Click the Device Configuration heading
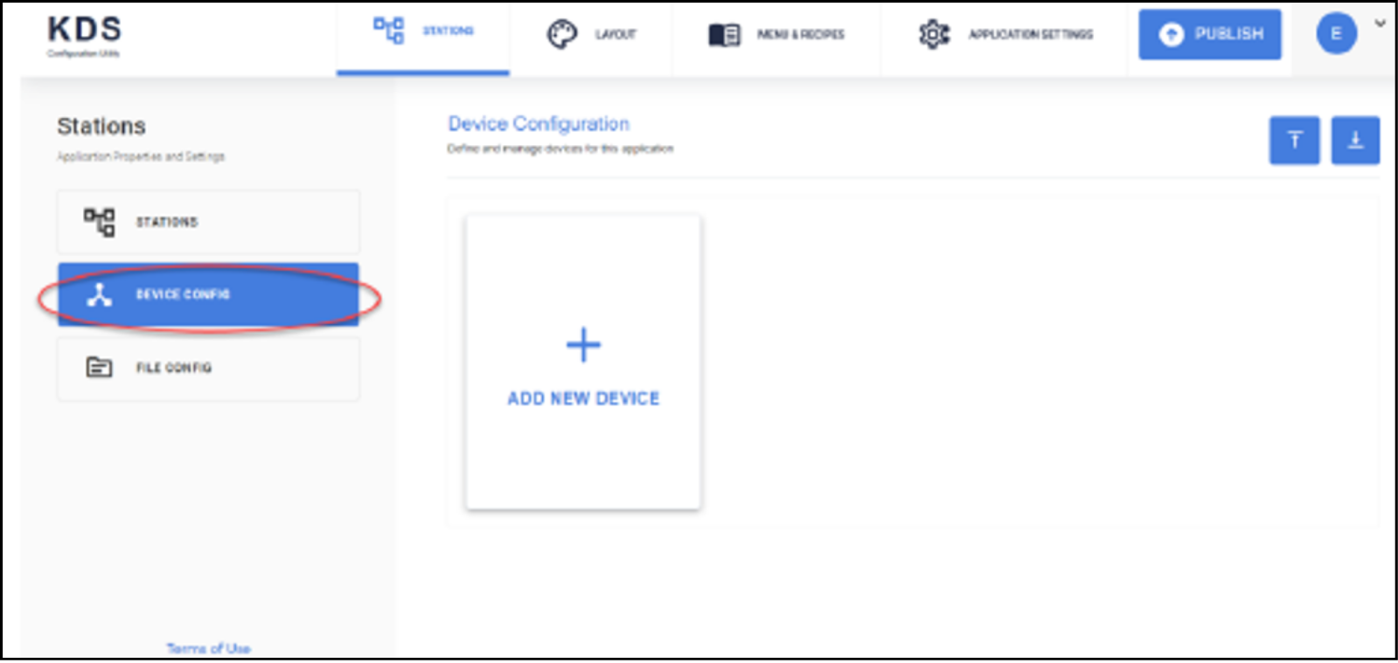 539,124
